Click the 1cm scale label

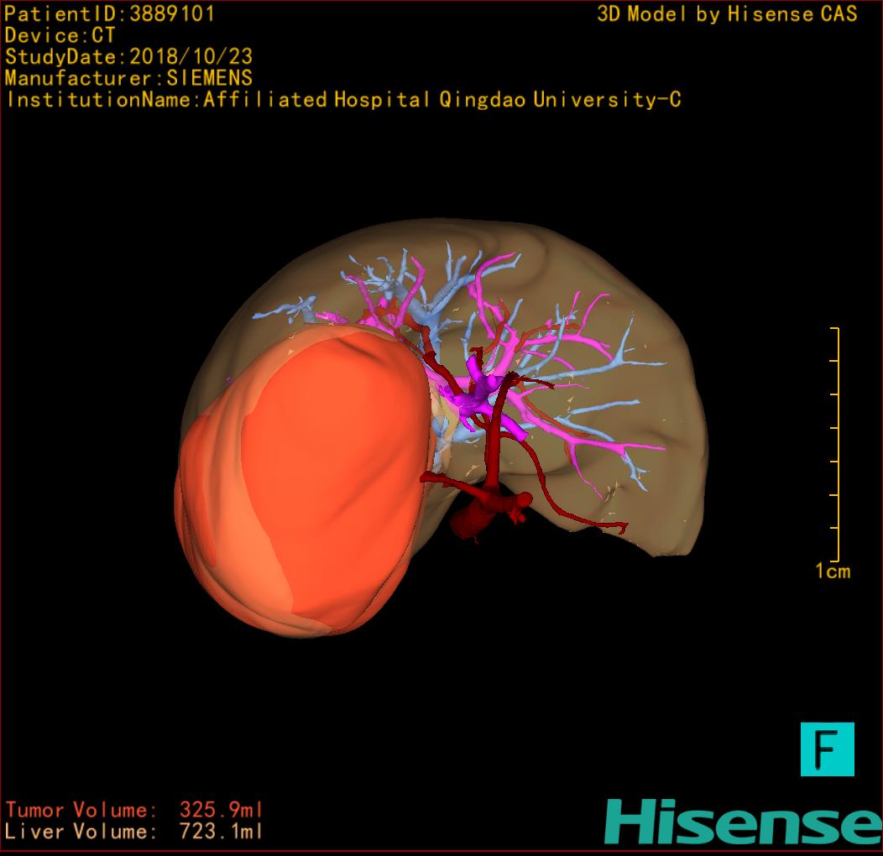832,572
